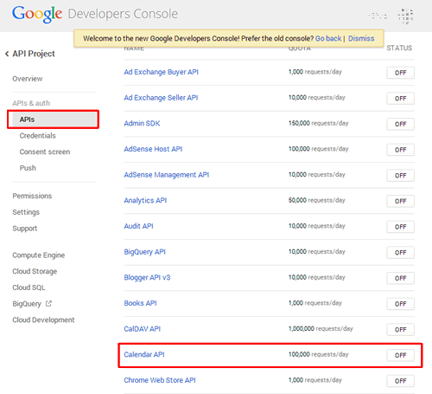Open Settings in the sidebar

tap(26, 212)
